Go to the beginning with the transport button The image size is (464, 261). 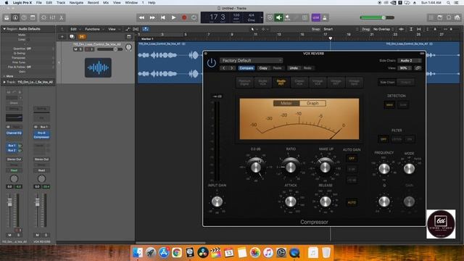pos(162,17)
